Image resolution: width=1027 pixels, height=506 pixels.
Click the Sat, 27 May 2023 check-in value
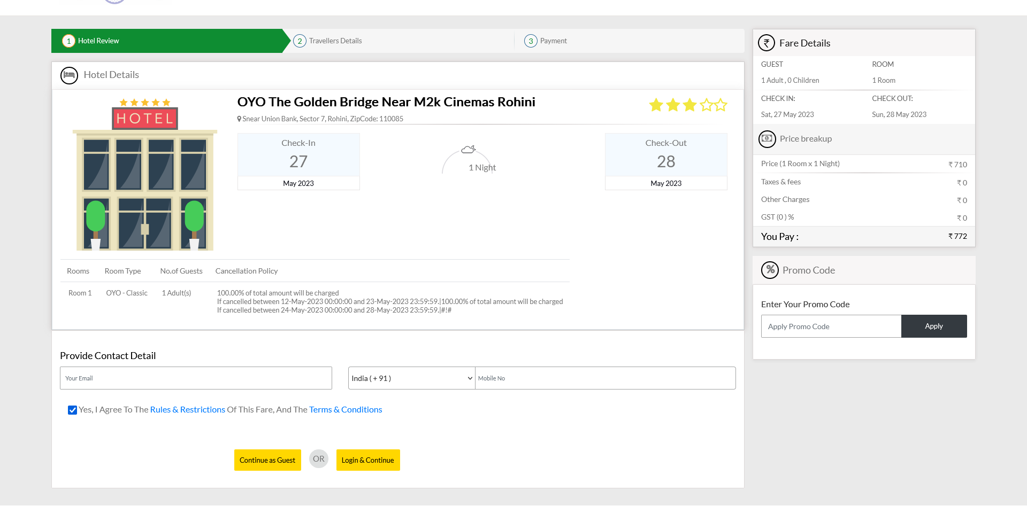(x=787, y=115)
